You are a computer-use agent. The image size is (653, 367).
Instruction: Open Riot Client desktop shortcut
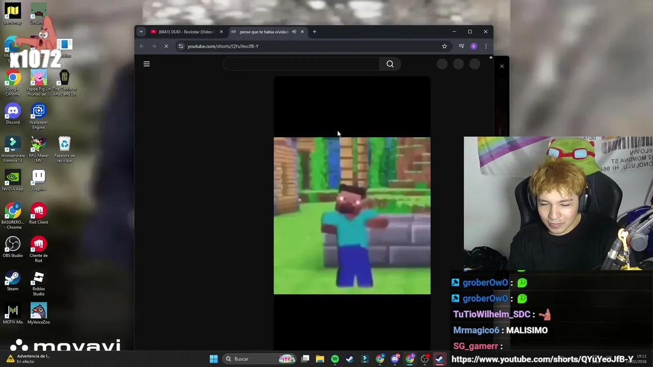38,214
